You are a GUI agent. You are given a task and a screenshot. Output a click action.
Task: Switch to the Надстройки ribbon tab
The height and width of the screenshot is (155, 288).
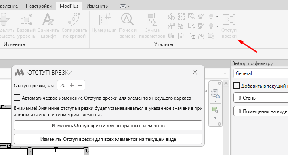pos(39,6)
